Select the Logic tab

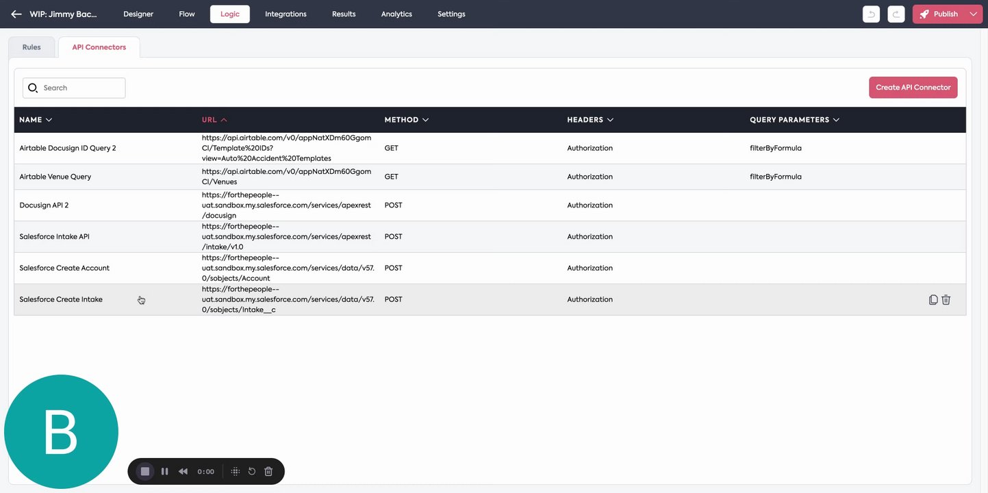click(x=230, y=14)
